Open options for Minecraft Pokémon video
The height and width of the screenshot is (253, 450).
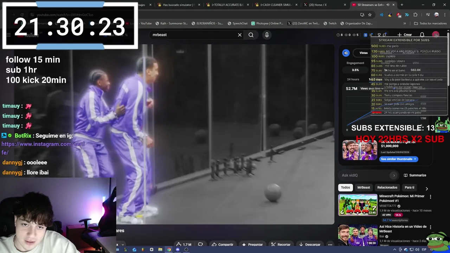[430, 197]
